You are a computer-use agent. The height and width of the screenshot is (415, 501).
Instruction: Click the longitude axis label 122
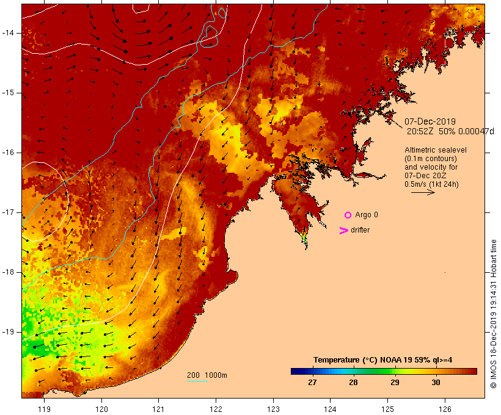point(216,410)
